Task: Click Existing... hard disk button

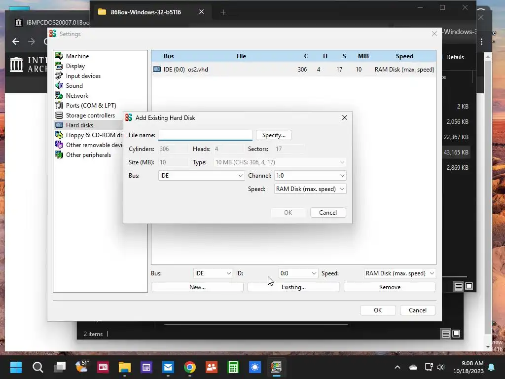Action: 293,287
